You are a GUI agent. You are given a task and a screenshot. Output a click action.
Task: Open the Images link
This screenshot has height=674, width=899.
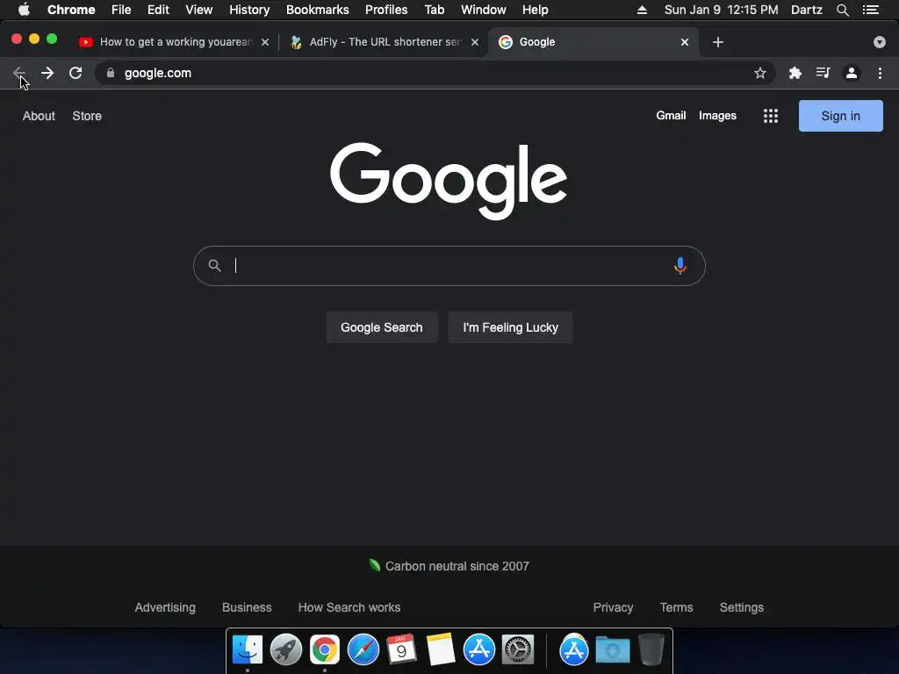[x=717, y=116]
